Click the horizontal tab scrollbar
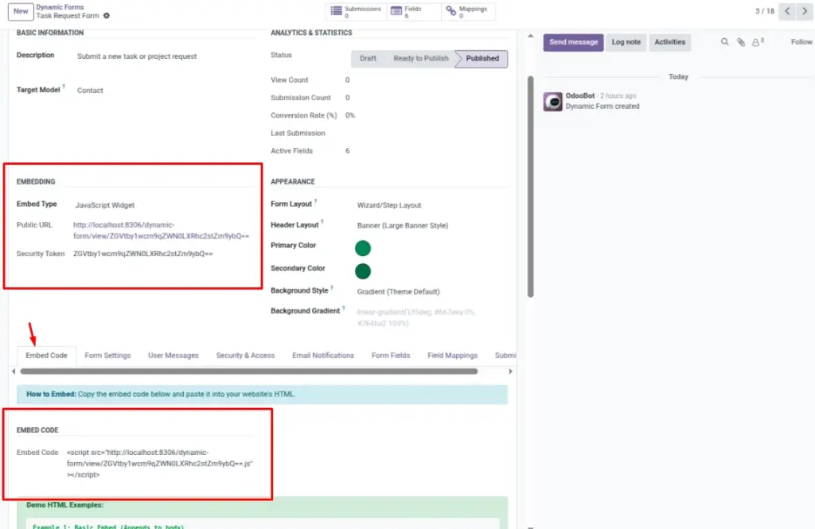This screenshot has width=815, height=529. (248, 371)
